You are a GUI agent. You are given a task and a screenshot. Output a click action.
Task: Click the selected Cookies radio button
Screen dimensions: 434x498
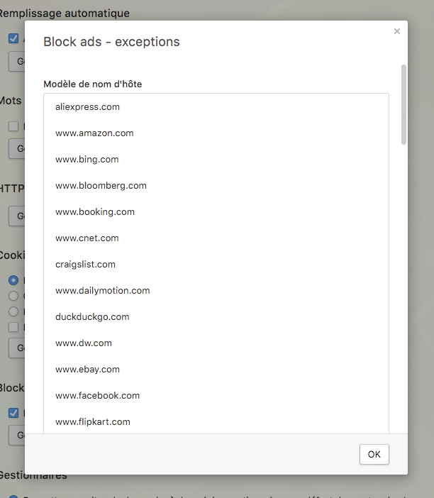point(13,280)
